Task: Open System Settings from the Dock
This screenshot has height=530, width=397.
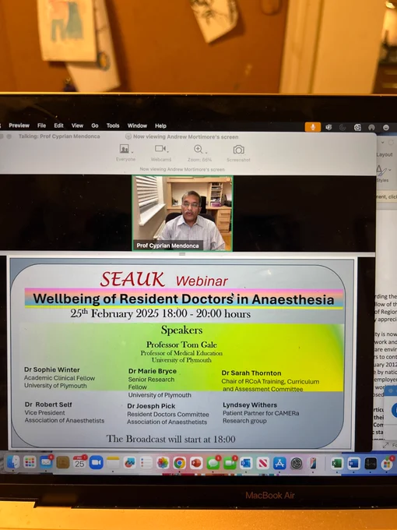Action: (x=297, y=463)
